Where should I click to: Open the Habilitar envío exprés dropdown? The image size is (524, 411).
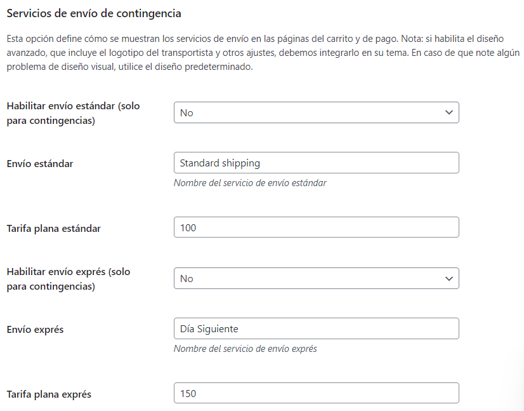316,278
